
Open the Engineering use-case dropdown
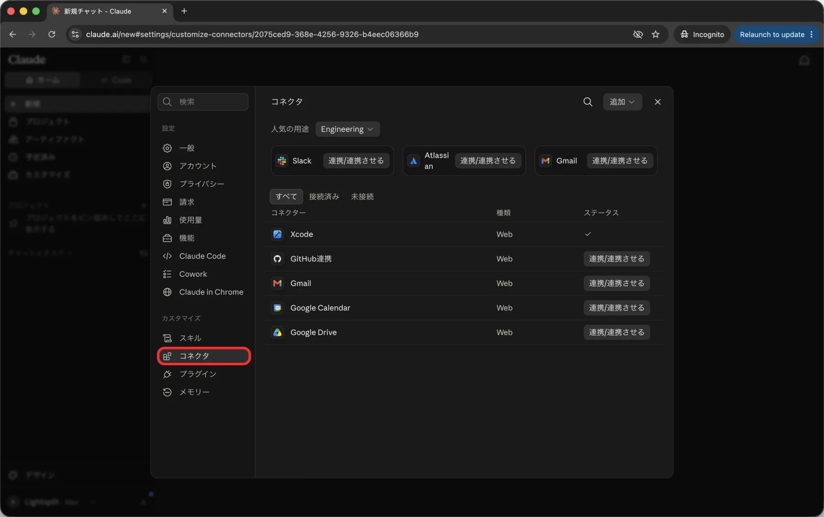click(347, 129)
